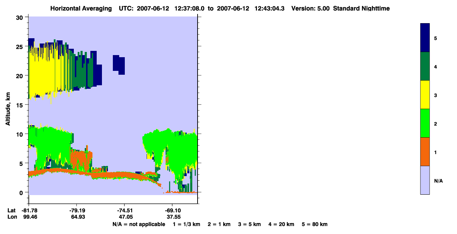Viewport: 457px width, 234px height.
Task: Click the orange cloud blob near 6 km altitude
Action: [81, 160]
